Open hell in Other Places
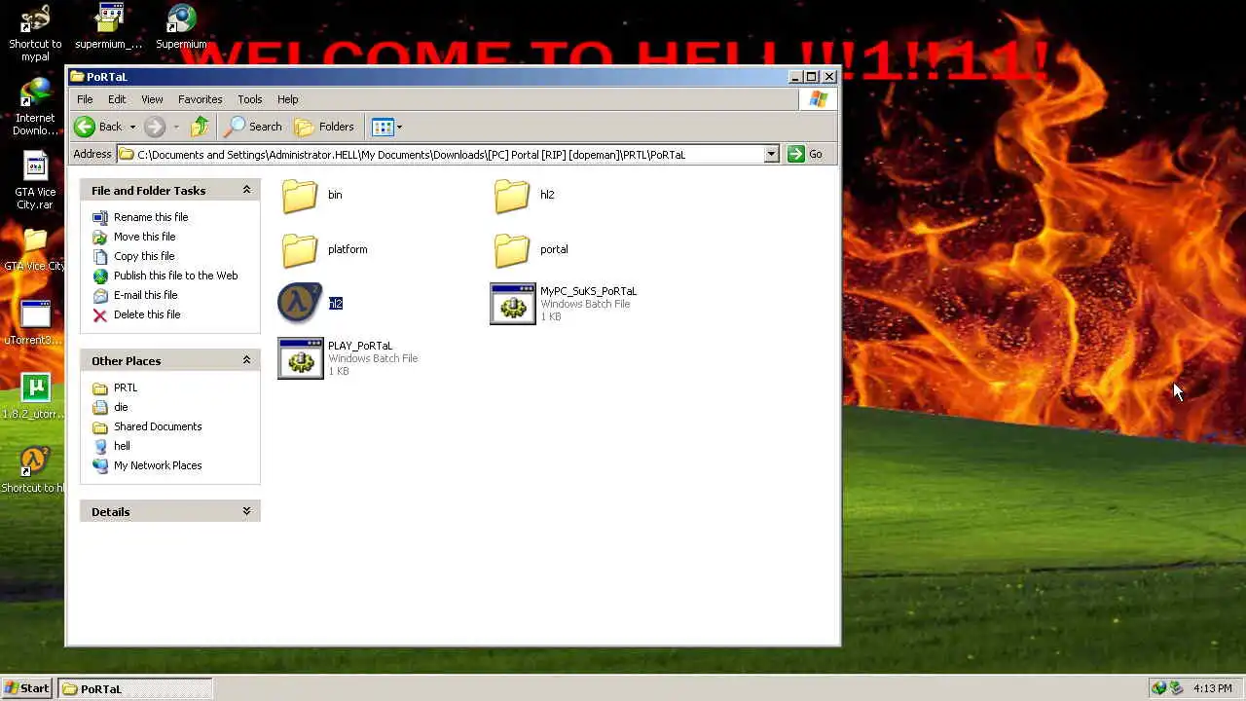The width and height of the screenshot is (1246, 701). pos(122,446)
